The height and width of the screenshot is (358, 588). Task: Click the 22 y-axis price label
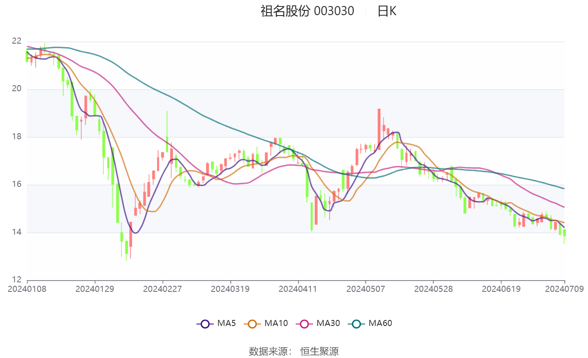click(16, 42)
